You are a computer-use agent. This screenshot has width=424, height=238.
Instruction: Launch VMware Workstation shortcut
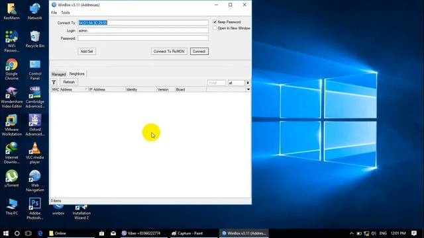(x=11, y=125)
